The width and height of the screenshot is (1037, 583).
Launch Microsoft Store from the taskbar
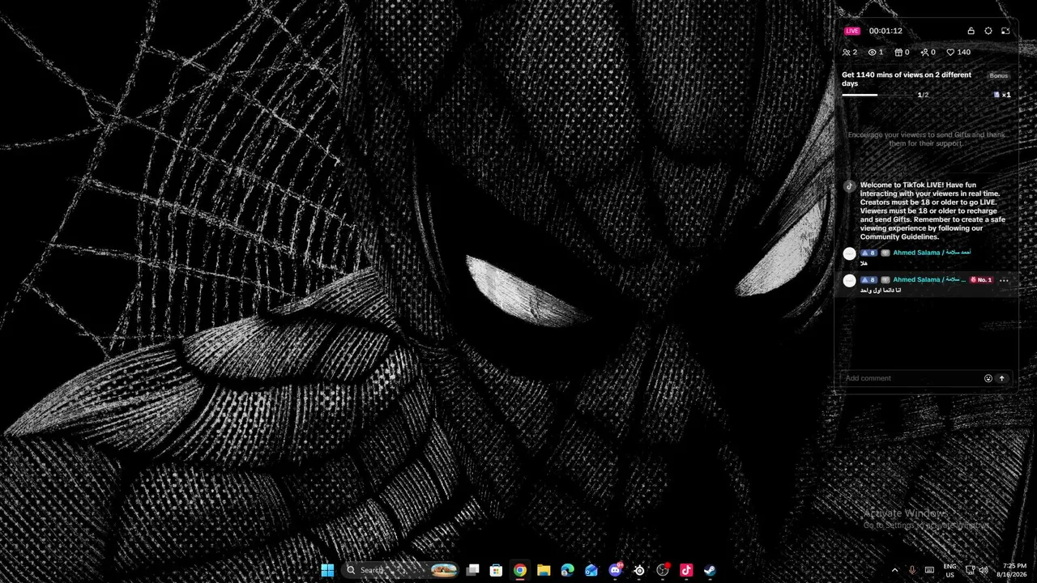(x=496, y=570)
